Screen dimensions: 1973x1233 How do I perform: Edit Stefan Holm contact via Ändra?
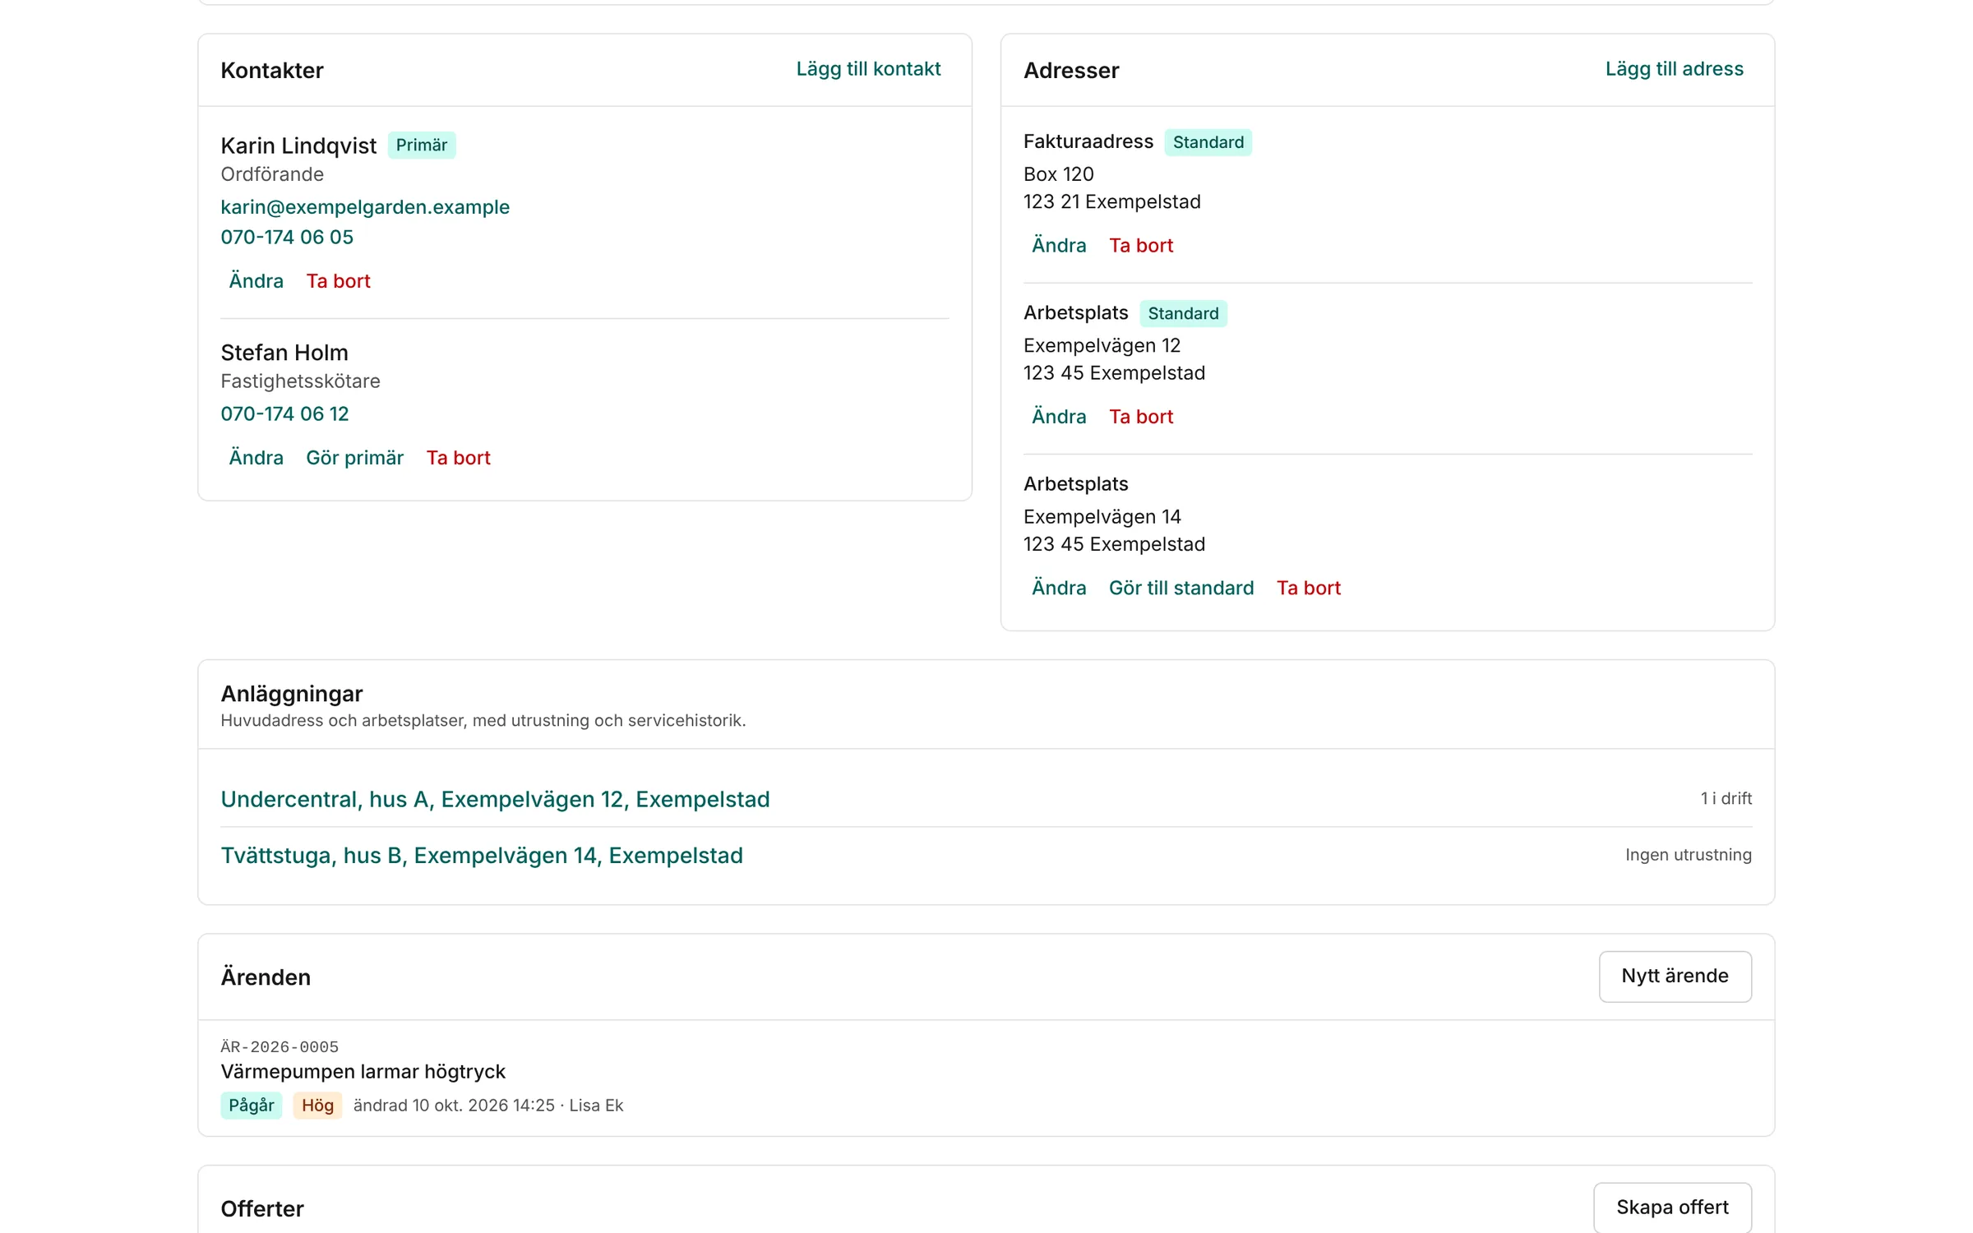tap(256, 458)
